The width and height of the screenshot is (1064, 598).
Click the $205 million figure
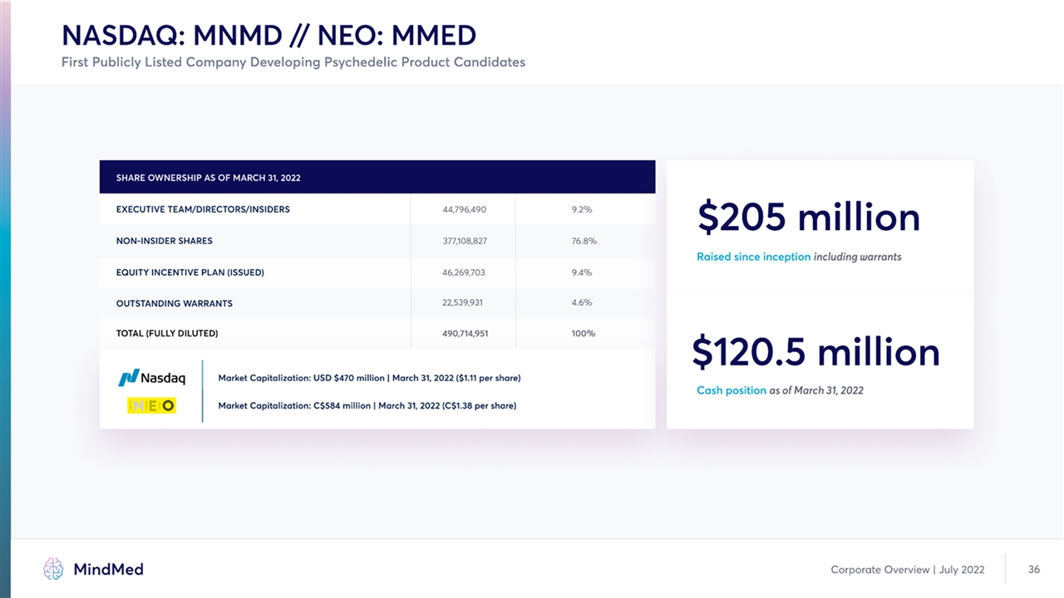pos(809,218)
